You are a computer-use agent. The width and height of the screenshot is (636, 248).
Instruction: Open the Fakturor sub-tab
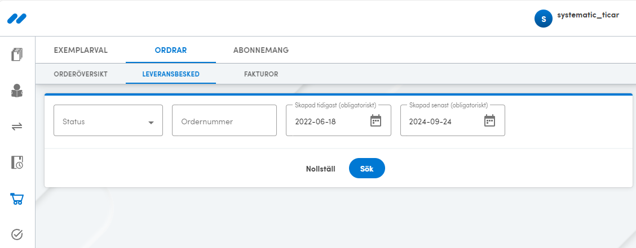(261, 74)
